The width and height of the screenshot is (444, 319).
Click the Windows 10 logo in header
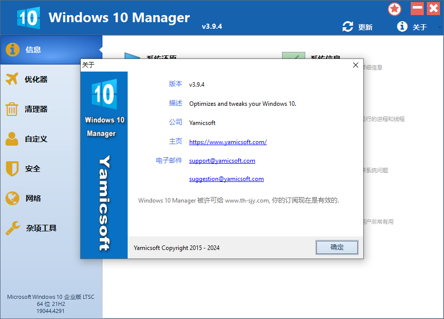pyautogui.click(x=28, y=18)
